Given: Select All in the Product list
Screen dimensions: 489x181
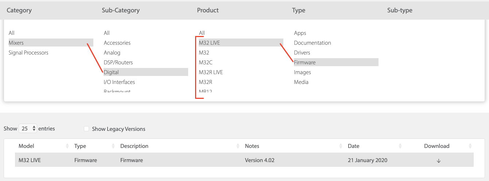Looking at the screenshot, I should (202, 33).
